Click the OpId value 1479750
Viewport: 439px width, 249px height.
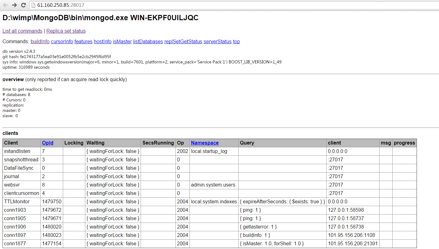pos(52,202)
